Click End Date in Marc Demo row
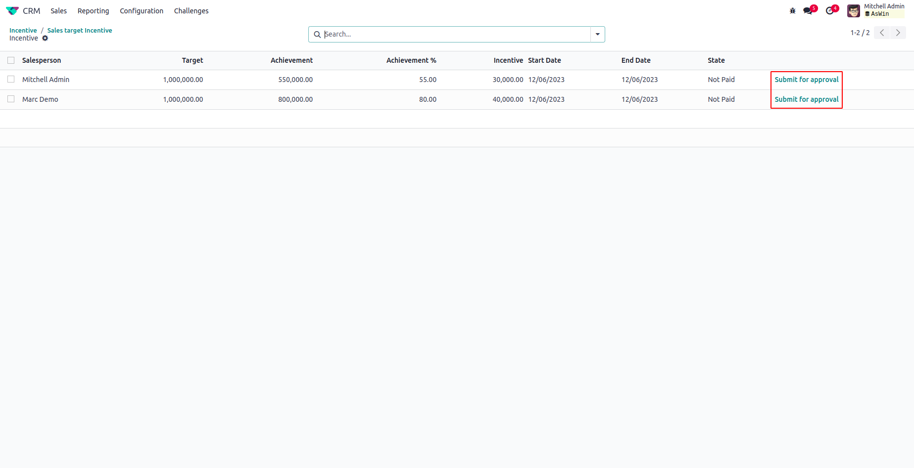The width and height of the screenshot is (914, 468). pyautogui.click(x=639, y=99)
